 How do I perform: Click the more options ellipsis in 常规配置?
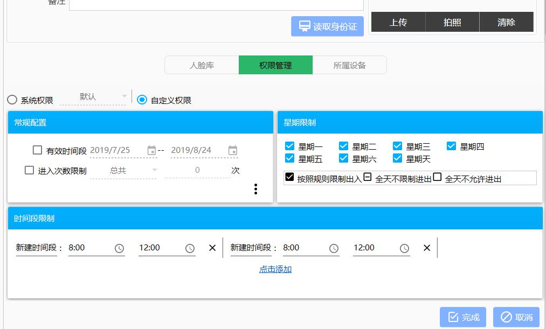click(255, 190)
